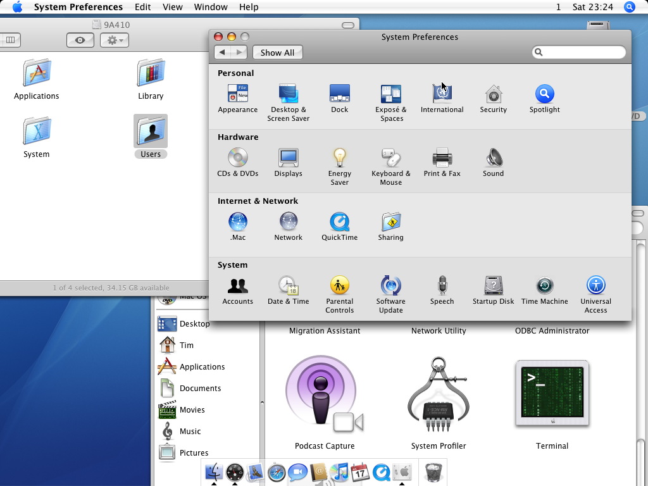
Task: Open Date & Time preferences
Action: pyautogui.click(x=288, y=290)
